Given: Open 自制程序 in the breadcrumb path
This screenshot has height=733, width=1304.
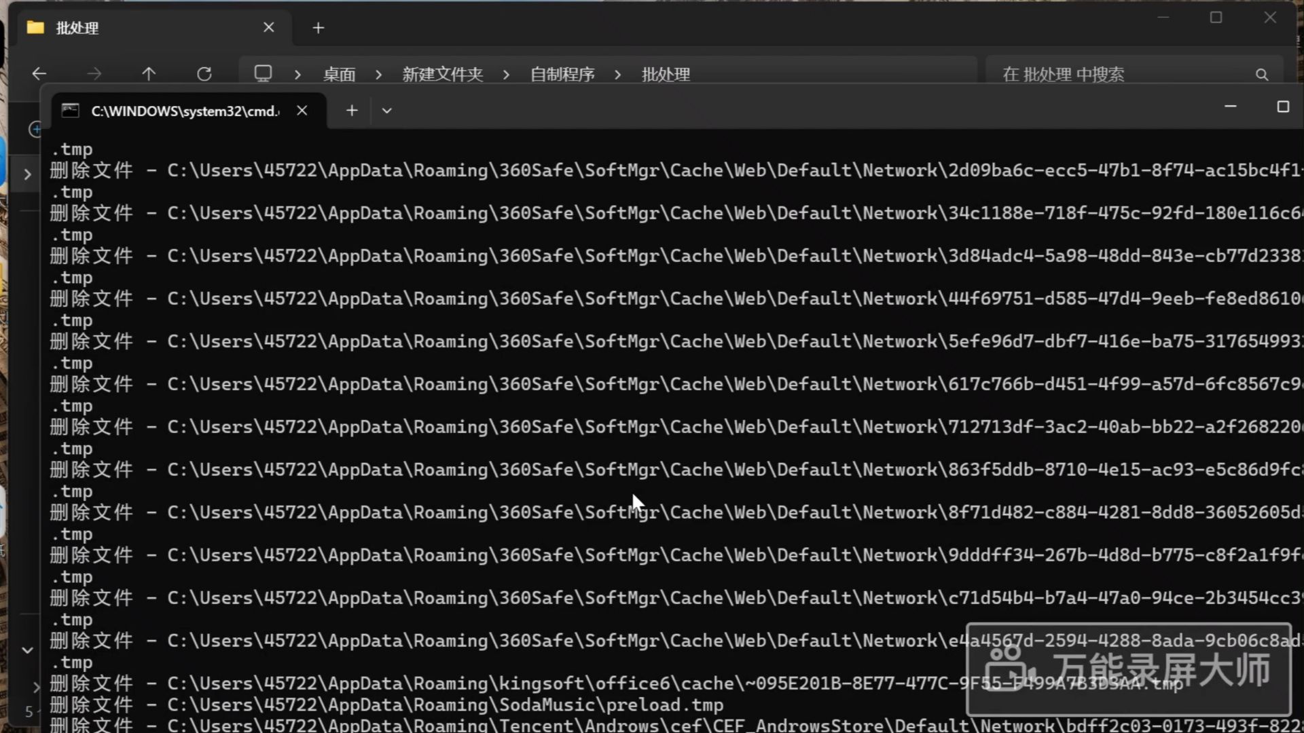Looking at the screenshot, I should [562, 75].
